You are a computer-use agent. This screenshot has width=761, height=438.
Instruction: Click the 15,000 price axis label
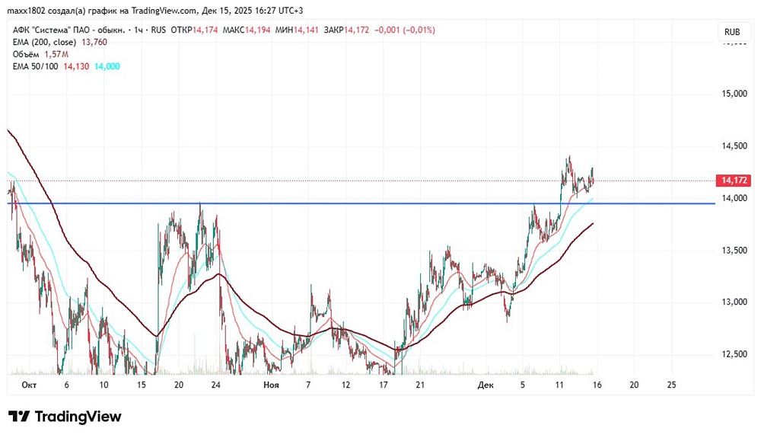[x=734, y=94]
